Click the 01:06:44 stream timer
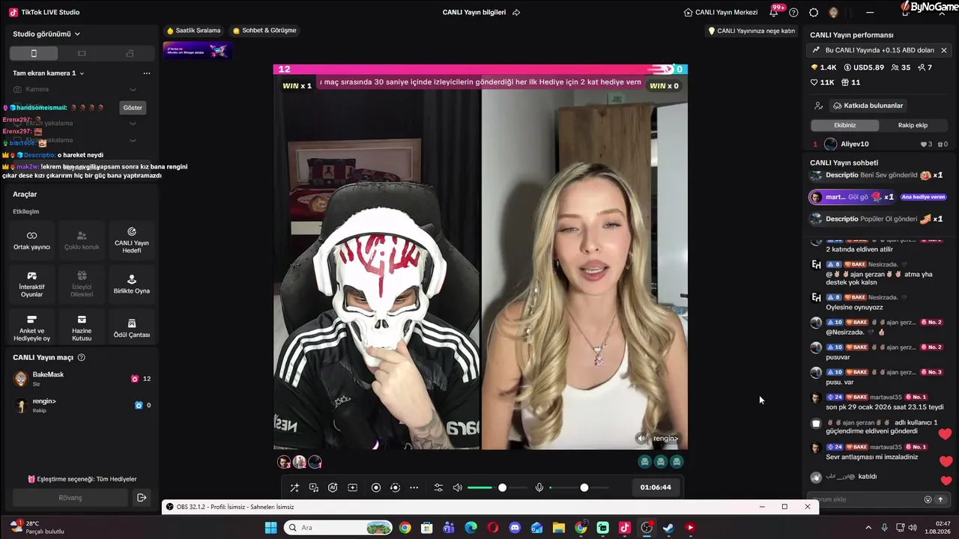 point(656,487)
